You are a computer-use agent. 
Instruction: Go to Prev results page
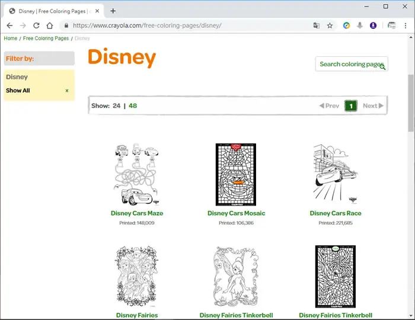(x=329, y=106)
